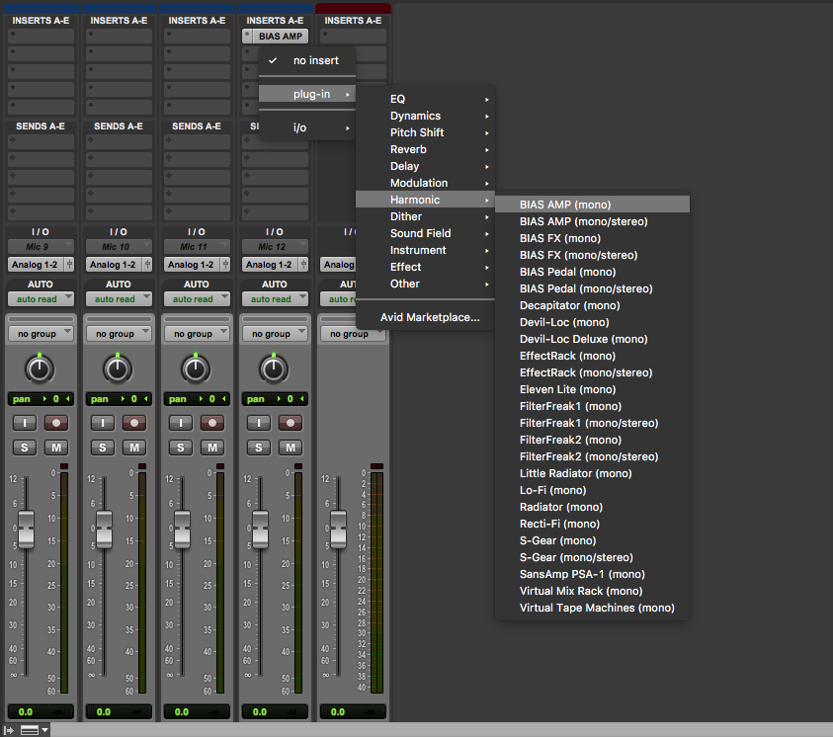
Task: Open the Dynamics plug-in category
Action: [425, 116]
